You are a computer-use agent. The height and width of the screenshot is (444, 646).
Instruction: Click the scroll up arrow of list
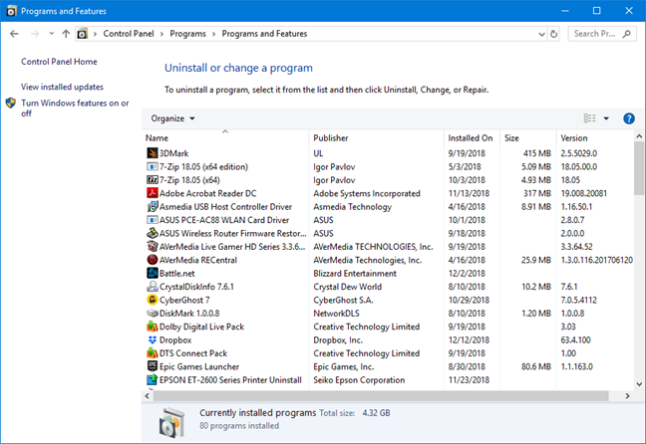639,135
